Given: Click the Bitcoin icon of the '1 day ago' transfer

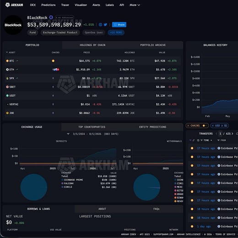Looking at the screenshot, I should (x=192, y=227).
